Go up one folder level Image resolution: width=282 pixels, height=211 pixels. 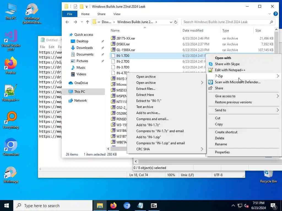tap(88, 22)
